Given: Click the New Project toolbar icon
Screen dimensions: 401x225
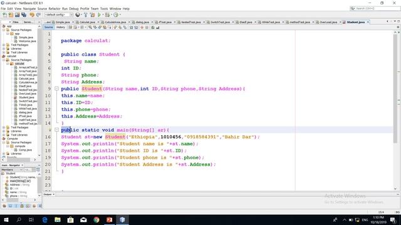Looking at the screenshot, I should pyautogui.click(x=11, y=15).
